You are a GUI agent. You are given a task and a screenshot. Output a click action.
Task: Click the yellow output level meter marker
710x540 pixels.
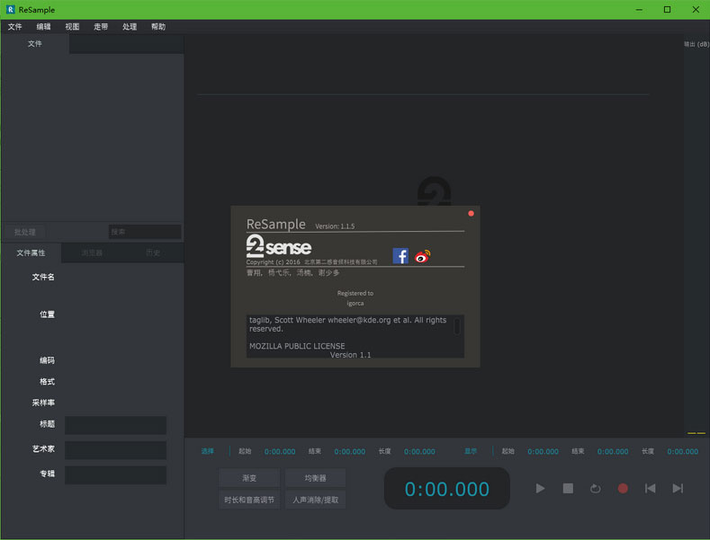[697, 433]
